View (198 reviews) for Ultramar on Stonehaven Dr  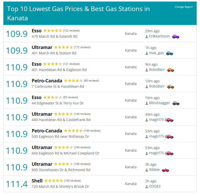[82, 164]
